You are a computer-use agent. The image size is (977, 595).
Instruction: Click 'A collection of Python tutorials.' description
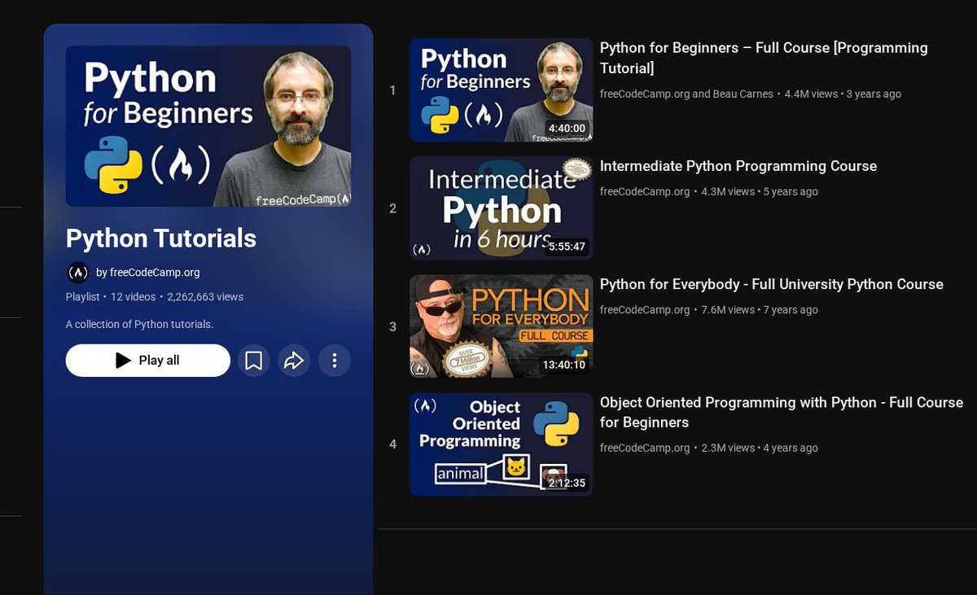[x=139, y=324]
